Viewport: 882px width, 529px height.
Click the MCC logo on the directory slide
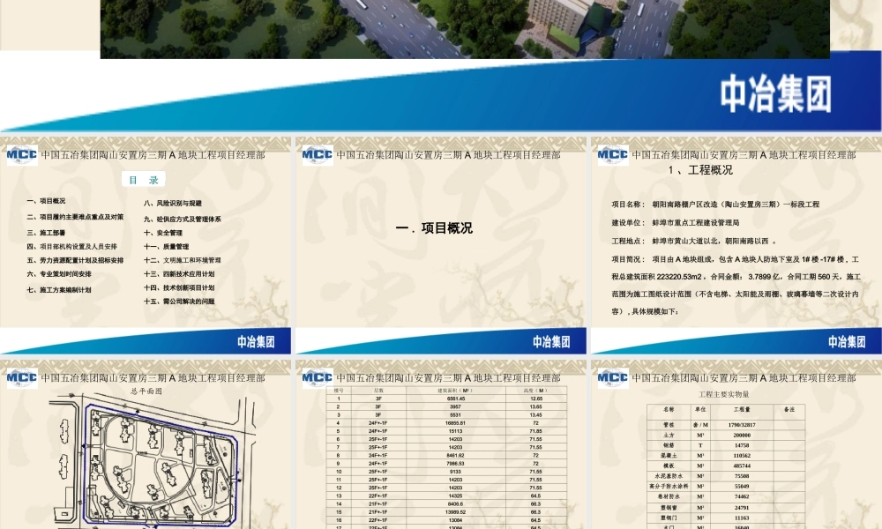click(x=21, y=153)
